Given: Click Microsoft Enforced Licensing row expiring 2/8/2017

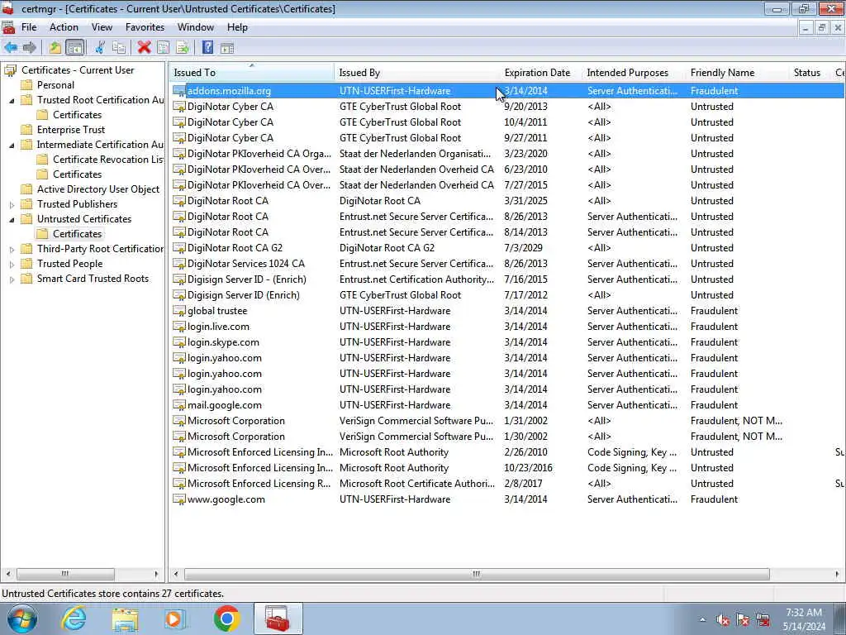Looking at the screenshot, I should point(507,484).
